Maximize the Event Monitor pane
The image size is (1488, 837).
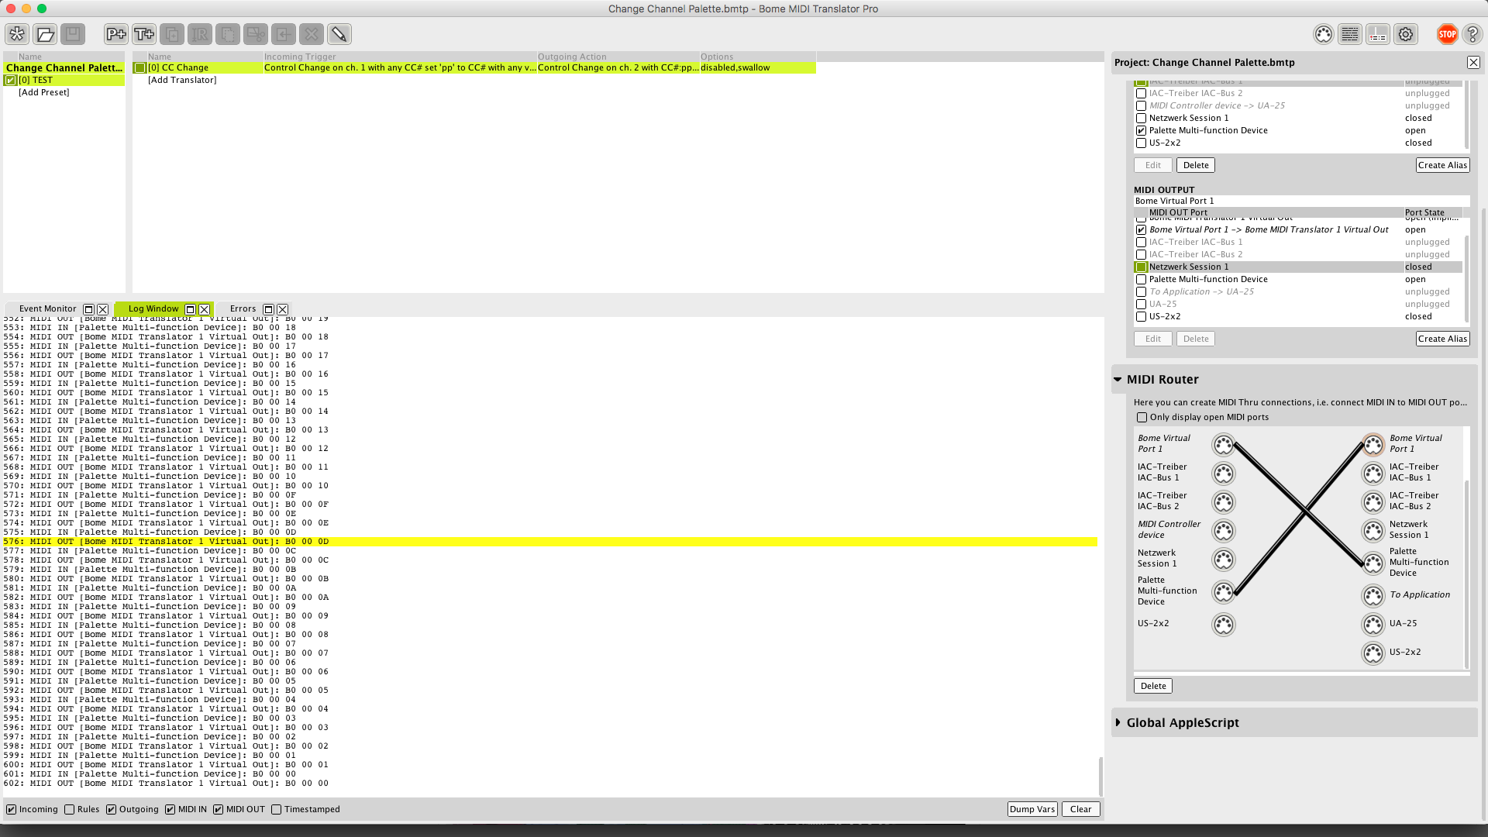[88, 309]
